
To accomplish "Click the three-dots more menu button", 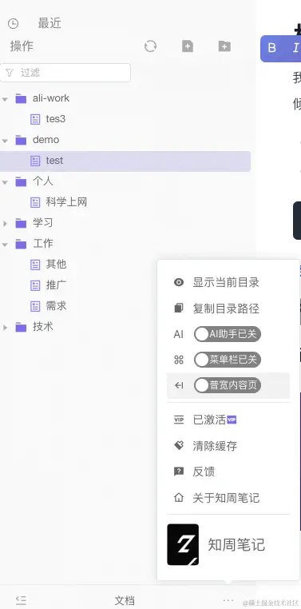I will (x=228, y=600).
